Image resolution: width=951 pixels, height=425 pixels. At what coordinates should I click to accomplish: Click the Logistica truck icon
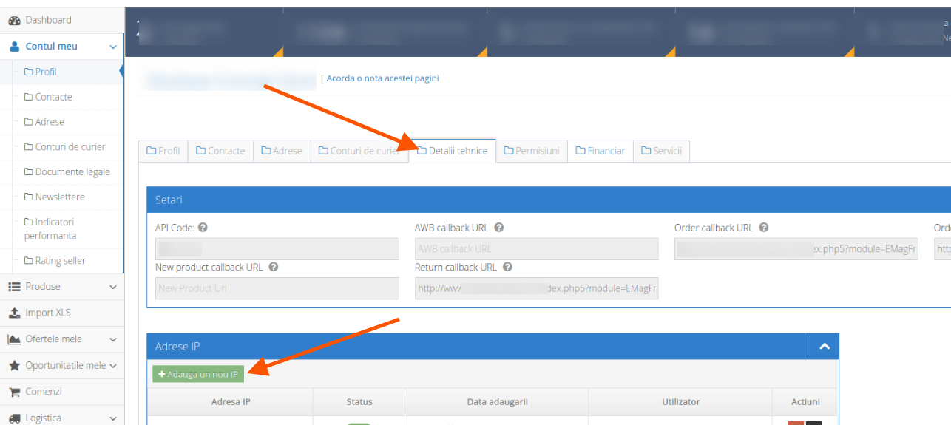click(14, 418)
